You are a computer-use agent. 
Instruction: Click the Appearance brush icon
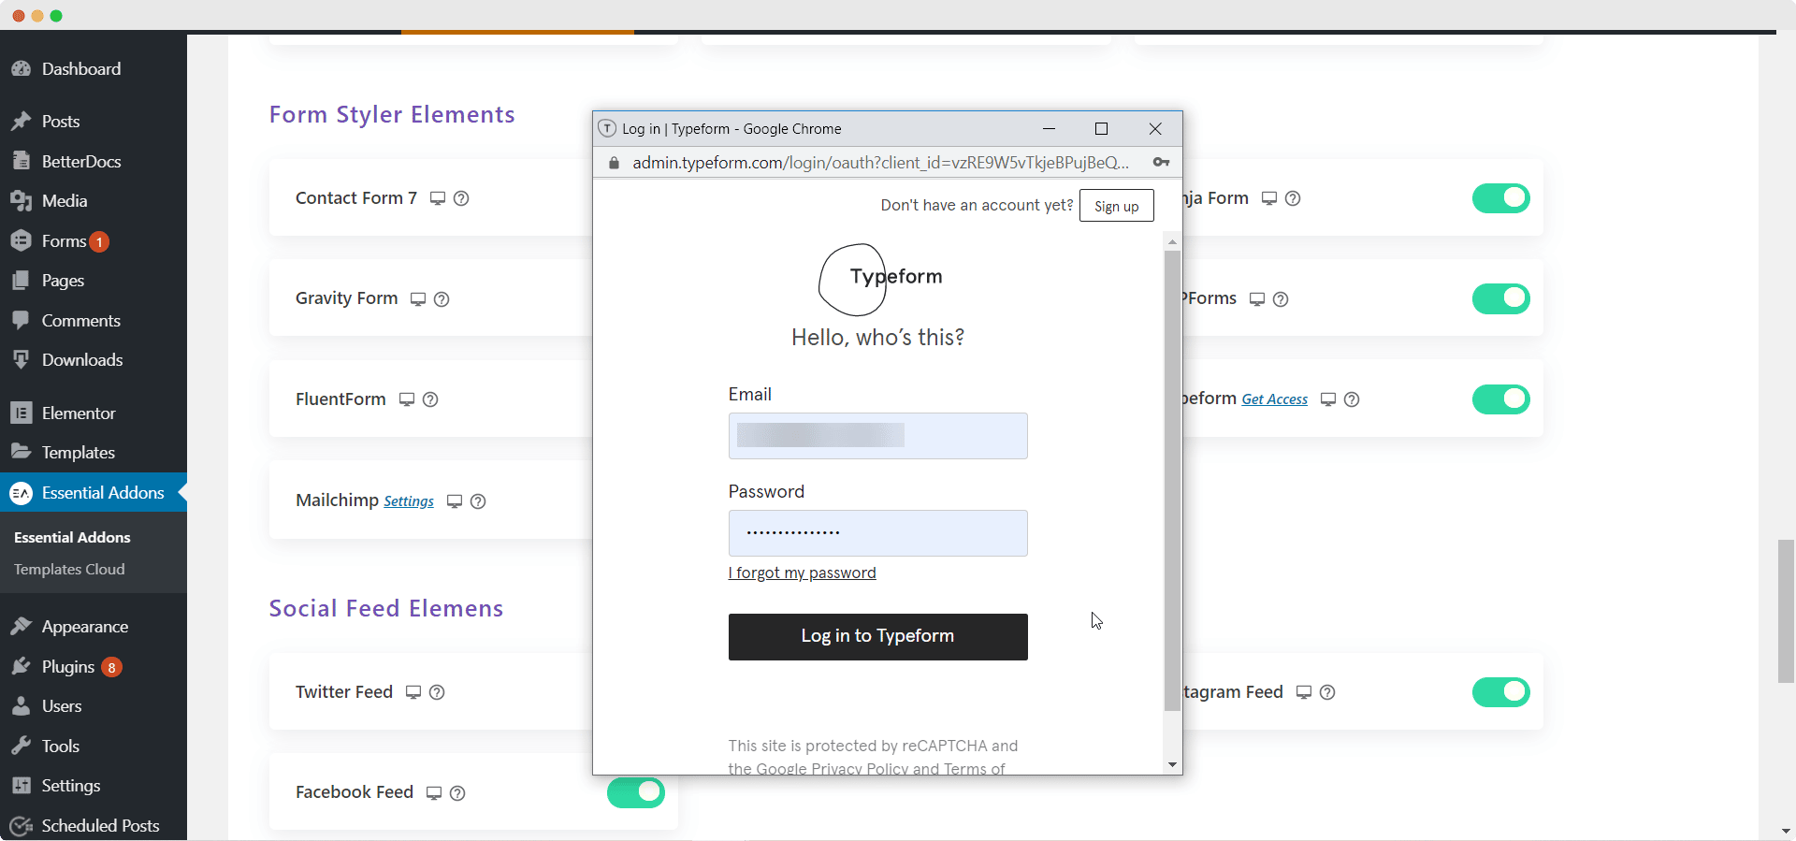click(x=21, y=627)
